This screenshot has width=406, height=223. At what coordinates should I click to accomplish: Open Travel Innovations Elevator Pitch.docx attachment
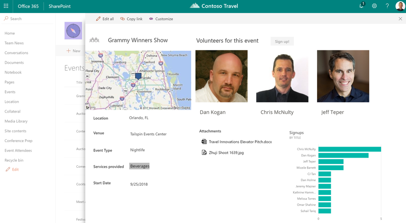(x=240, y=142)
